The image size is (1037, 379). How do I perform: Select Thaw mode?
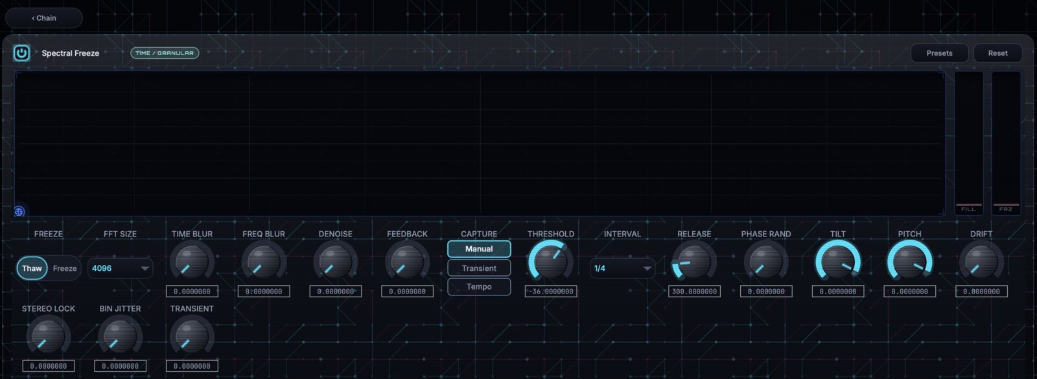coord(32,268)
